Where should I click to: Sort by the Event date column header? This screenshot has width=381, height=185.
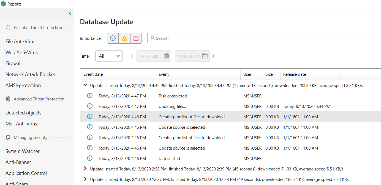click(93, 74)
